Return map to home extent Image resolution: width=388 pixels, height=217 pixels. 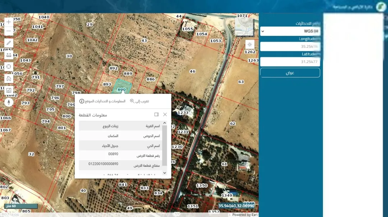coord(9,78)
